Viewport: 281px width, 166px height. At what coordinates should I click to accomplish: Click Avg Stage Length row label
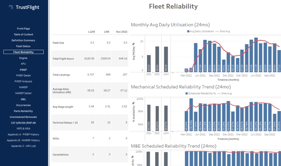[x=63, y=107]
